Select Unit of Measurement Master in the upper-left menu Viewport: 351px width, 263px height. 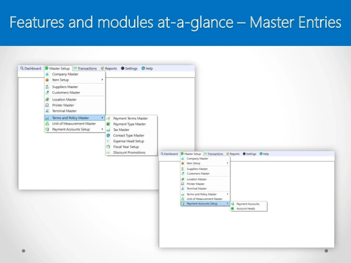pyautogui.click(x=75, y=123)
